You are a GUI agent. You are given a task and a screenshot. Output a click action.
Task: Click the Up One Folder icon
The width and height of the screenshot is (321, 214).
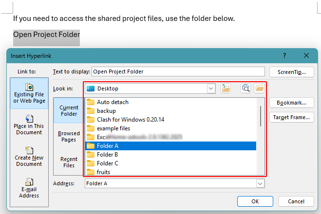click(226, 89)
